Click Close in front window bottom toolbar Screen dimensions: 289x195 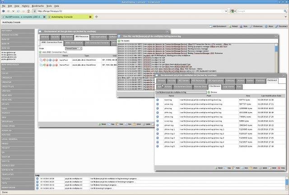click(x=281, y=168)
